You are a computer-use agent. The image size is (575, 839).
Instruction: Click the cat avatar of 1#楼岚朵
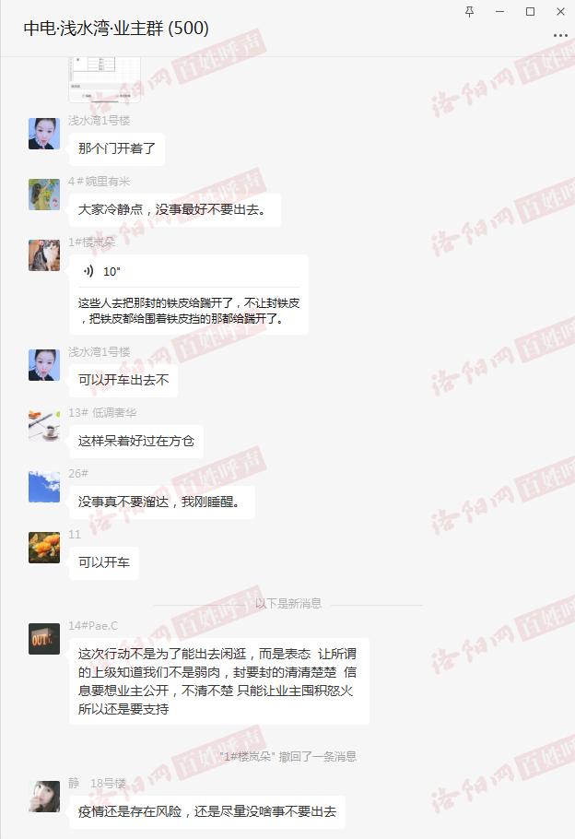click(x=44, y=255)
